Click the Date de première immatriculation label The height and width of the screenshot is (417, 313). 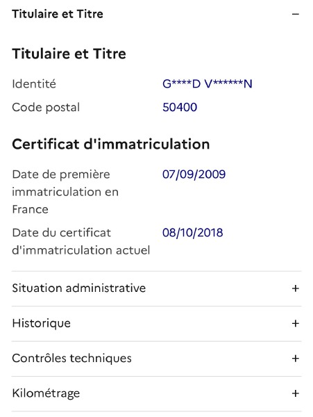coord(65,192)
